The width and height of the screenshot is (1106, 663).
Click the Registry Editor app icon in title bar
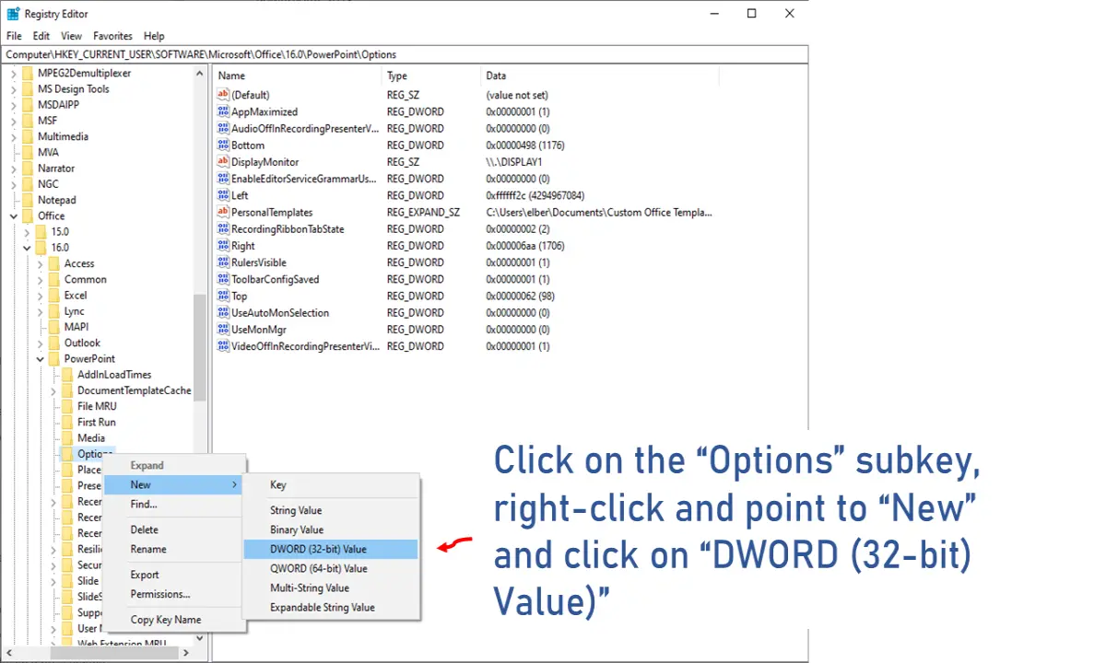(13, 14)
